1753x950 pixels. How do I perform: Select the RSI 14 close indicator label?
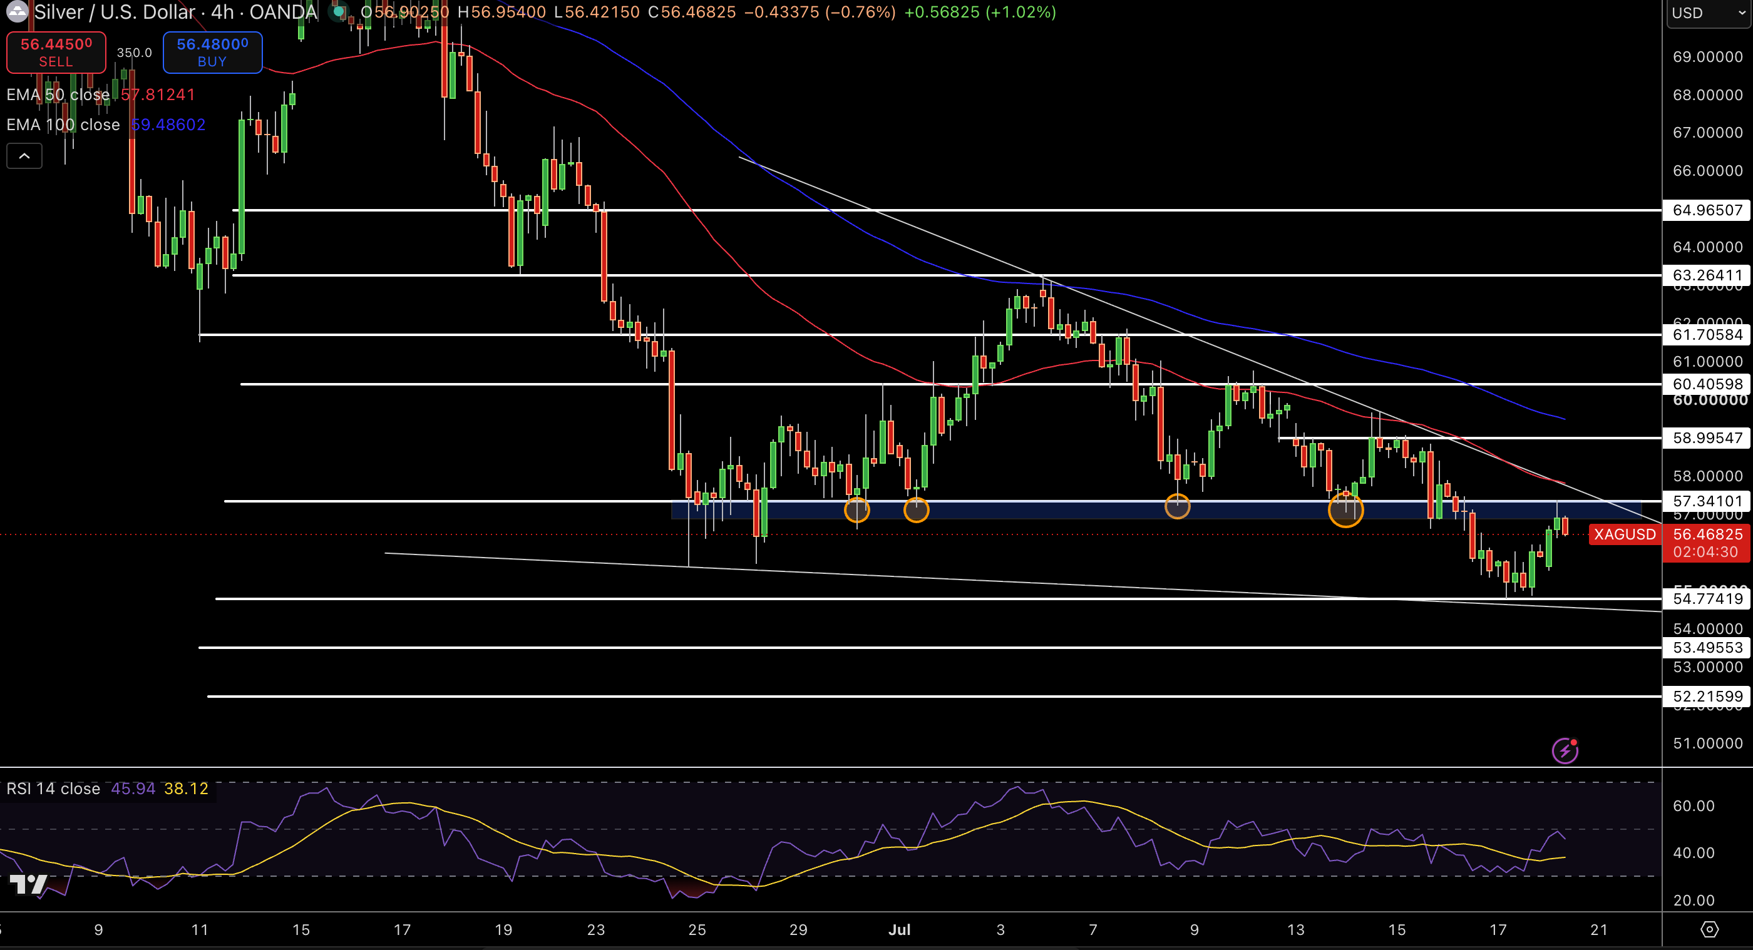[53, 788]
